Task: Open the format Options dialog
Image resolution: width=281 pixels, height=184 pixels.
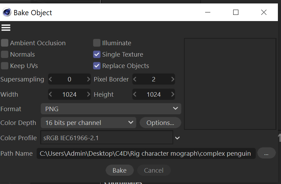Action: [x=160, y=123]
